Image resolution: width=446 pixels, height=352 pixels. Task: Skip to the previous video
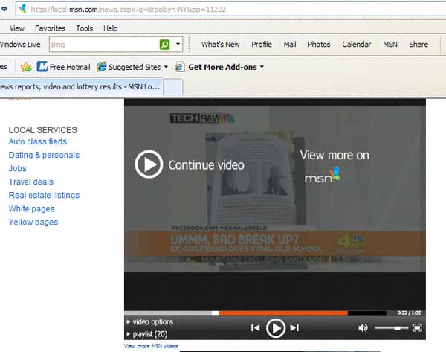255,327
